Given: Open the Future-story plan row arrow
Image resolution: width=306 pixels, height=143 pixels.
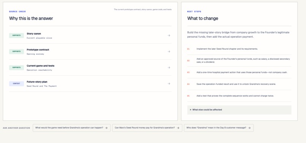Looking at the screenshot, I should pos(169,84).
